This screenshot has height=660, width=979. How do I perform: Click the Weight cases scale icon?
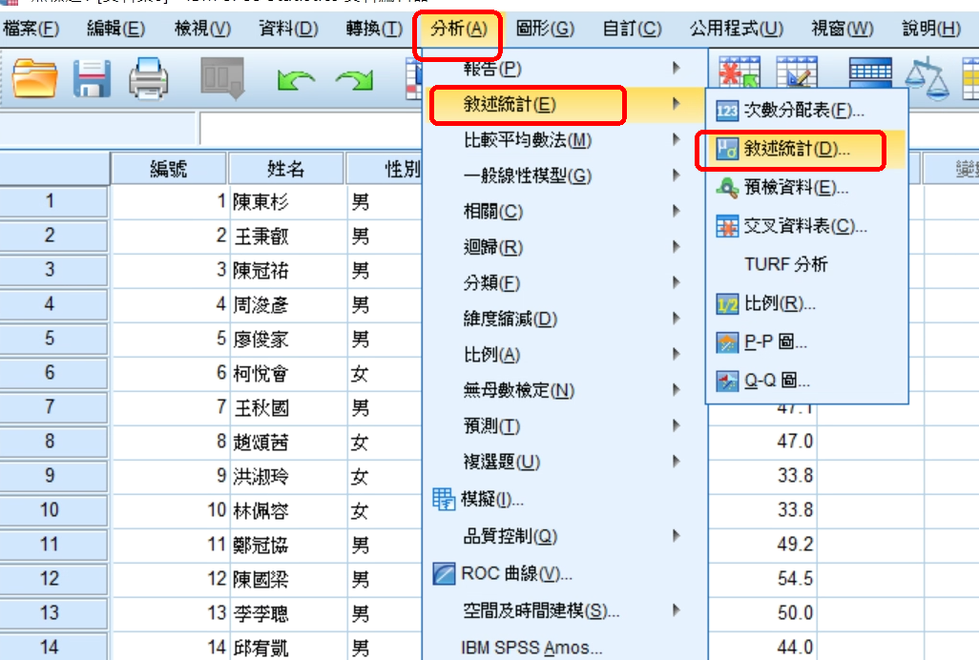[x=923, y=79]
